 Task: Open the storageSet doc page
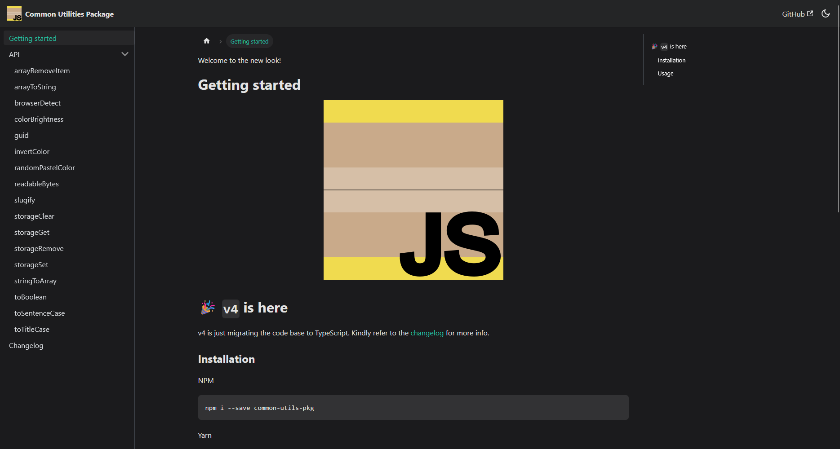[31, 264]
